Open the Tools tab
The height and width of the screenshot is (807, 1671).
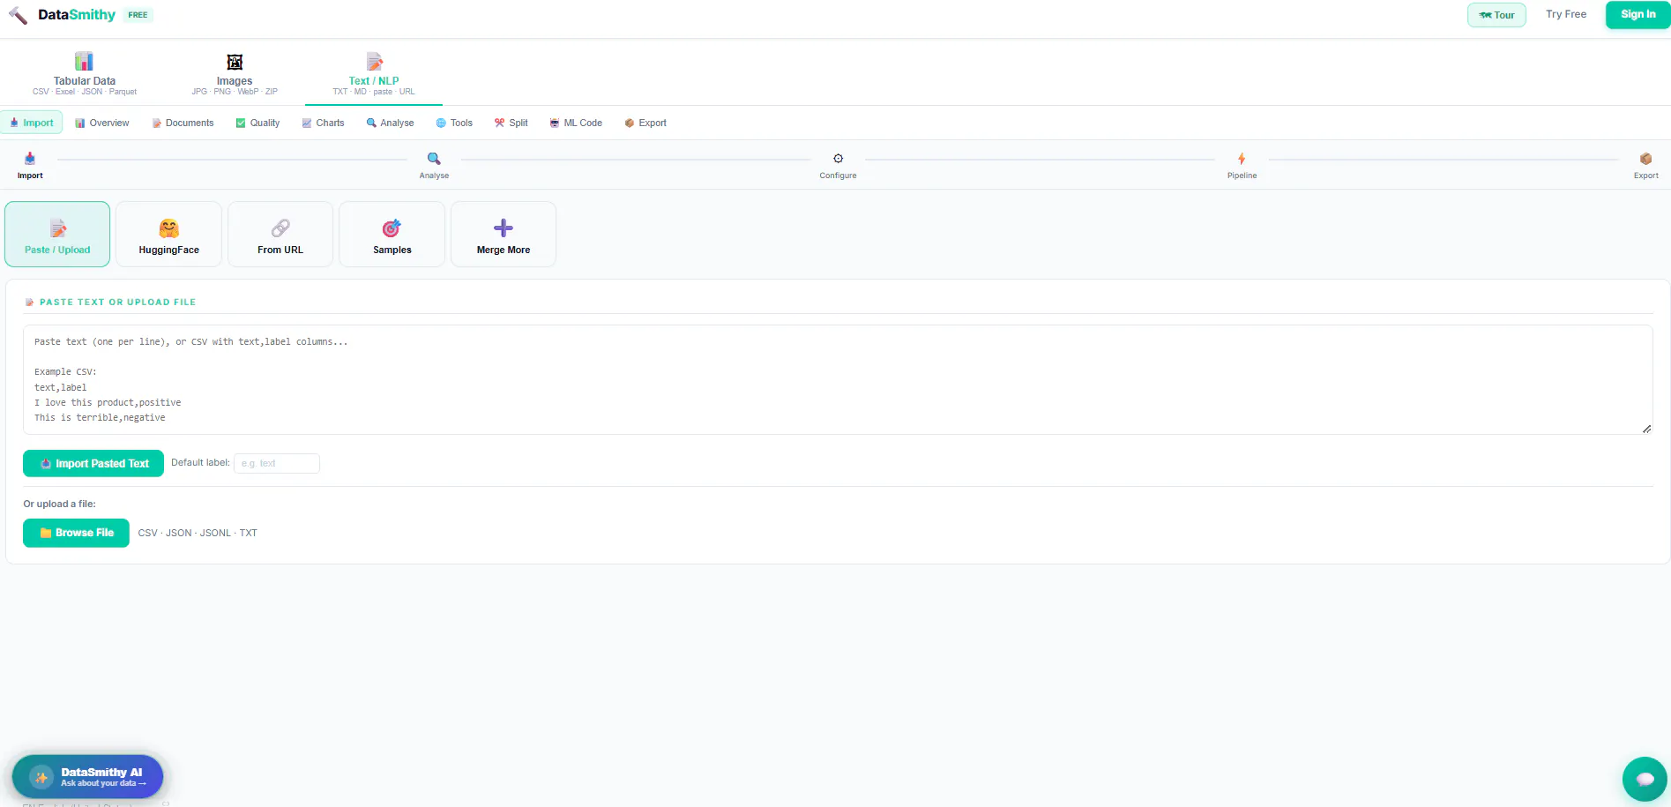(454, 123)
